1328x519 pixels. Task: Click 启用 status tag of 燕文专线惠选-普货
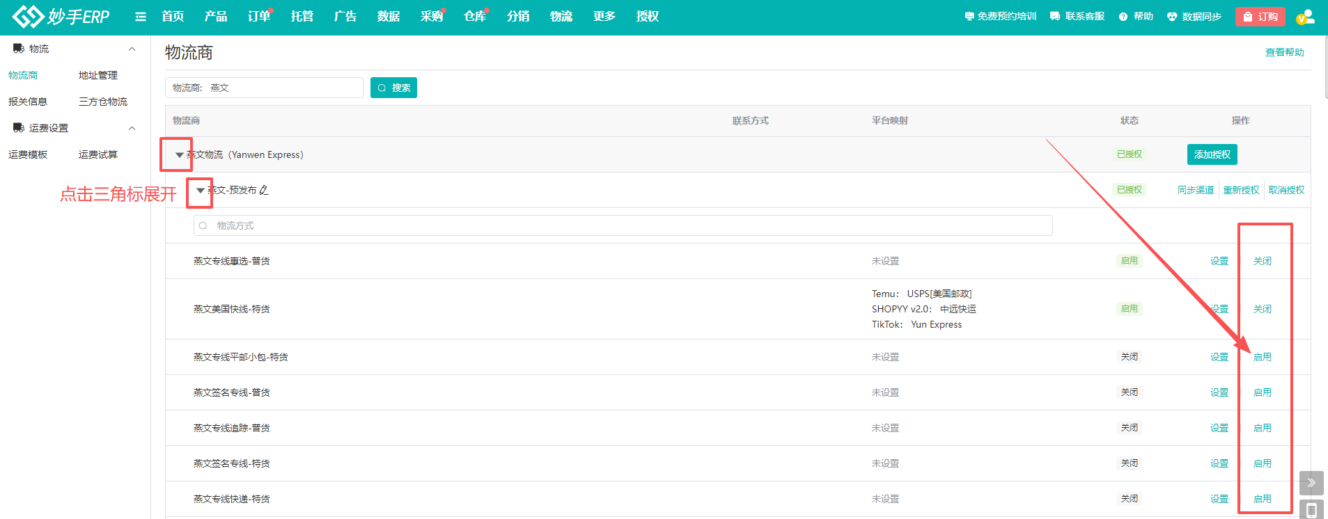1130,261
